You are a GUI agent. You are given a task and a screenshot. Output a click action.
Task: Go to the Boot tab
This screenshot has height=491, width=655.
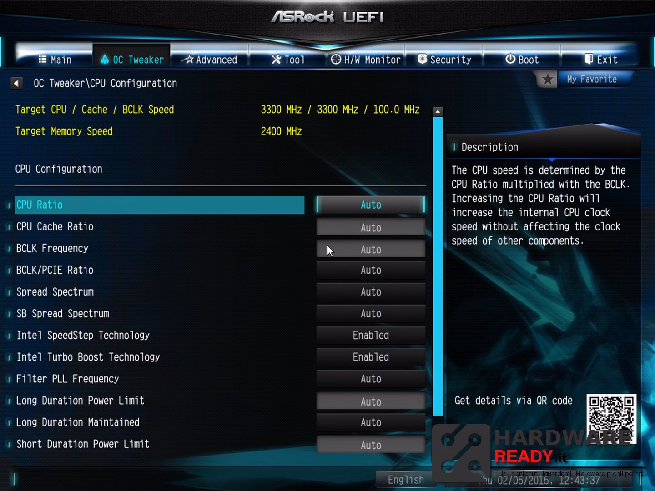(522, 60)
